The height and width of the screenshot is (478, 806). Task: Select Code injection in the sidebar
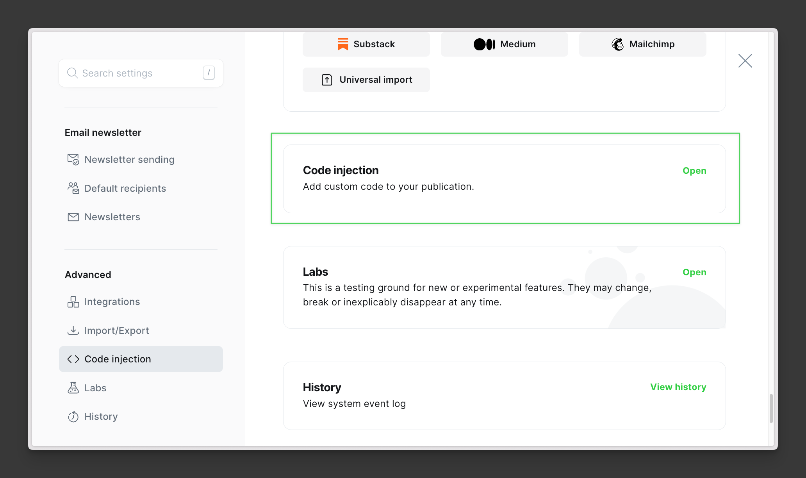point(118,359)
